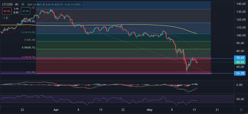Select the 0.5(92.40) Fibonacci label
The image size is (248, 114).
click(30, 40)
